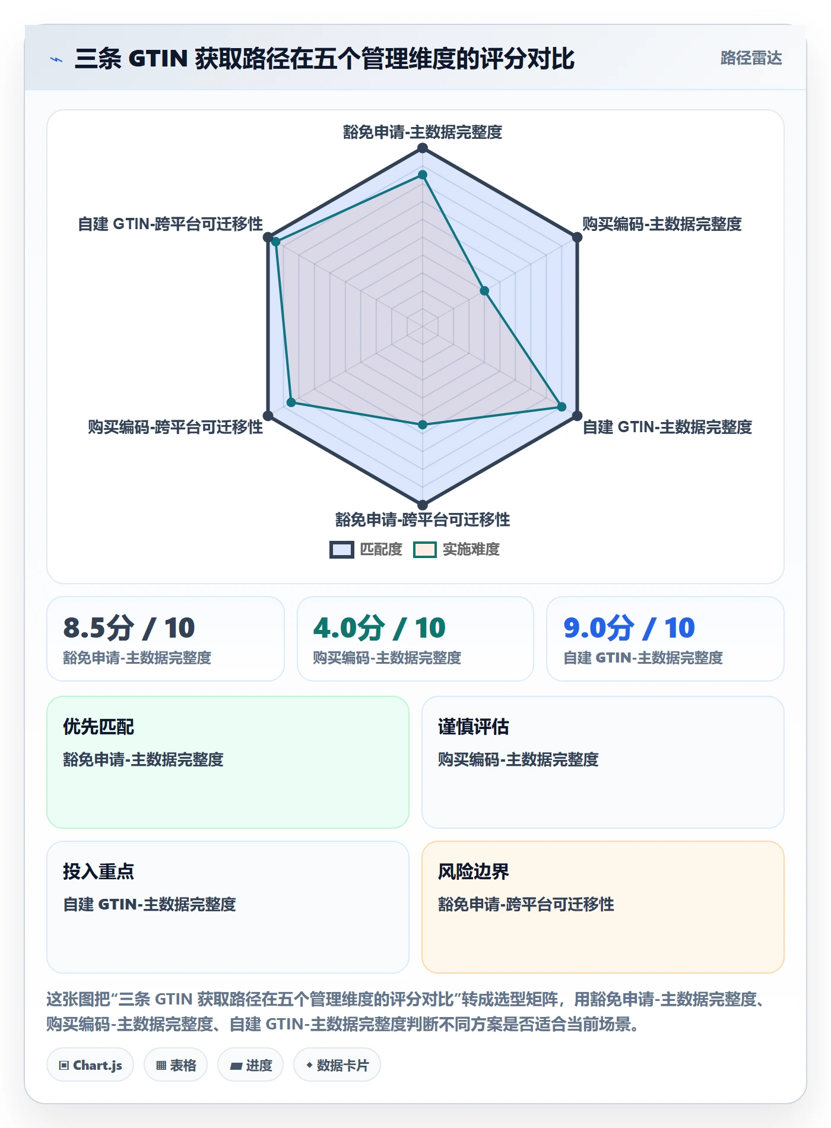Select the 优先匹配 green panel
Viewport: 831px width, 1128px height.
coord(228,762)
